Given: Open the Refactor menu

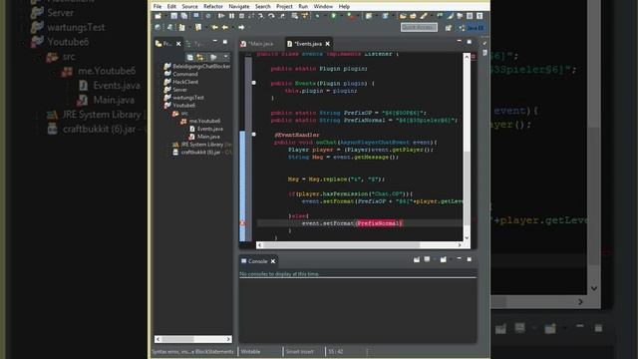Looking at the screenshot, I should [x=213, y=7].
